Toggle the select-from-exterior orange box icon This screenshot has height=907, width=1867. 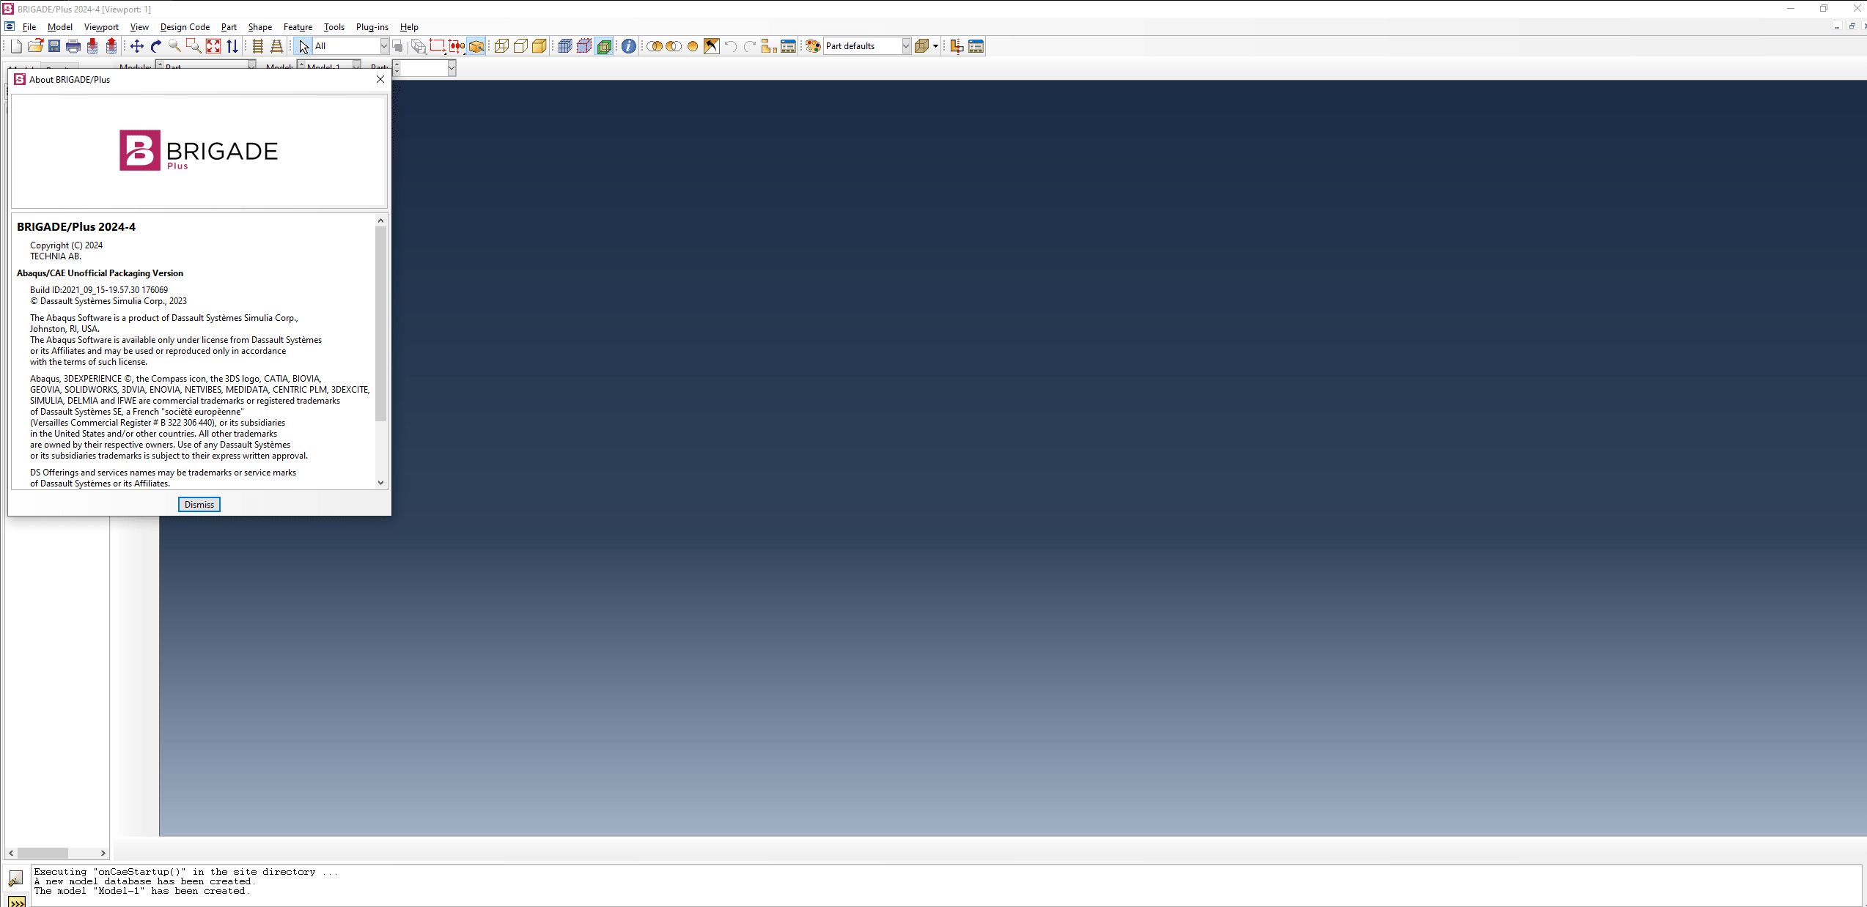(476, 46)
